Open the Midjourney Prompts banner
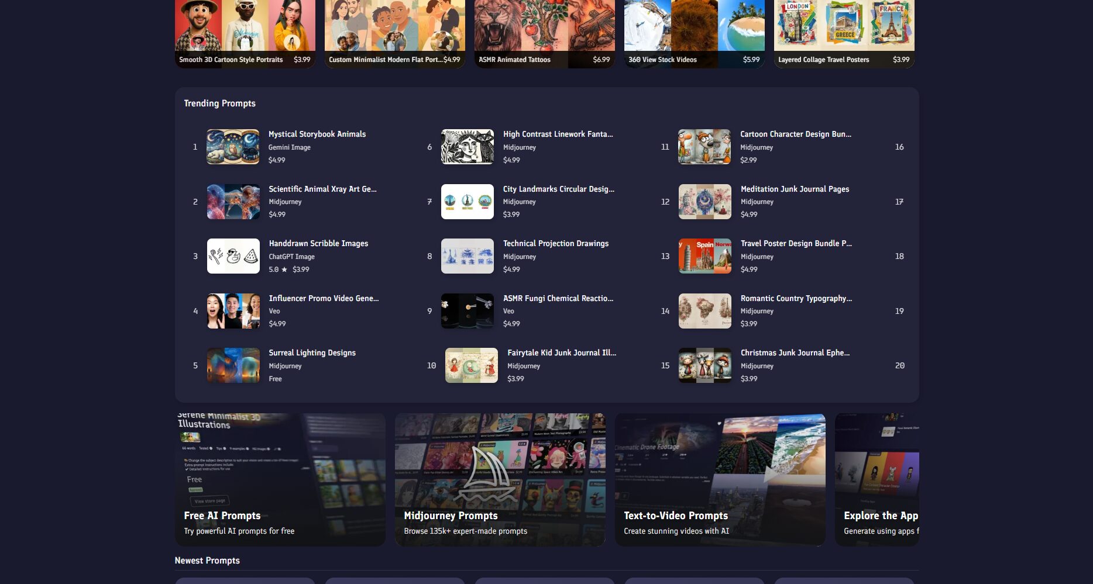The width and height of the screenshot is (1093, 584). pos(500,480)
